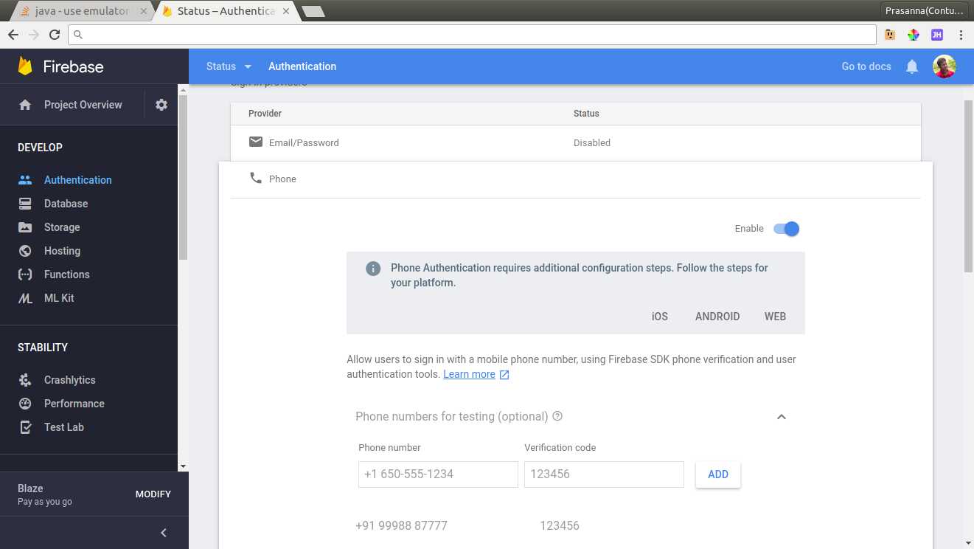Select the ANDROID platform tab
The image size is (974, 549).
coord(717,317)
